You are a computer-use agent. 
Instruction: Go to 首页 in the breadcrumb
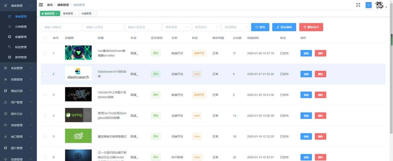tap(50, 5)
